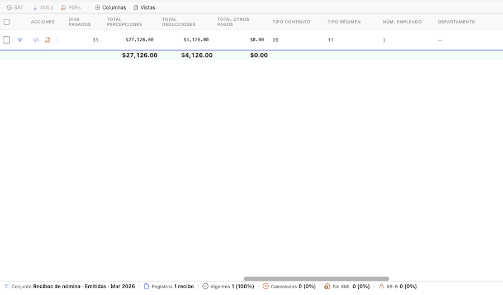Image resolution: width=503 pixels, height=295 pixels.
Task: Open the Vistas saved views
Action: (x=144, y=7)
